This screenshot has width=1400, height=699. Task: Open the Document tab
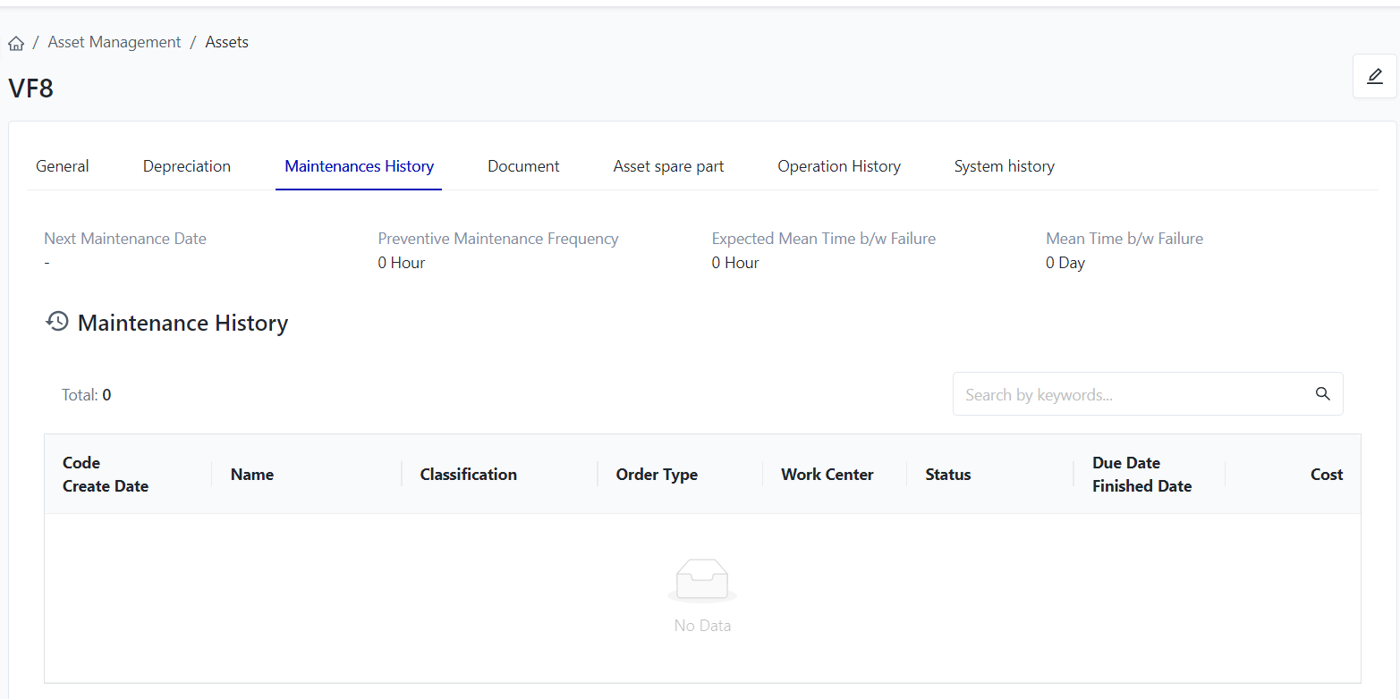pyautogui.click(x=523, y=166)
